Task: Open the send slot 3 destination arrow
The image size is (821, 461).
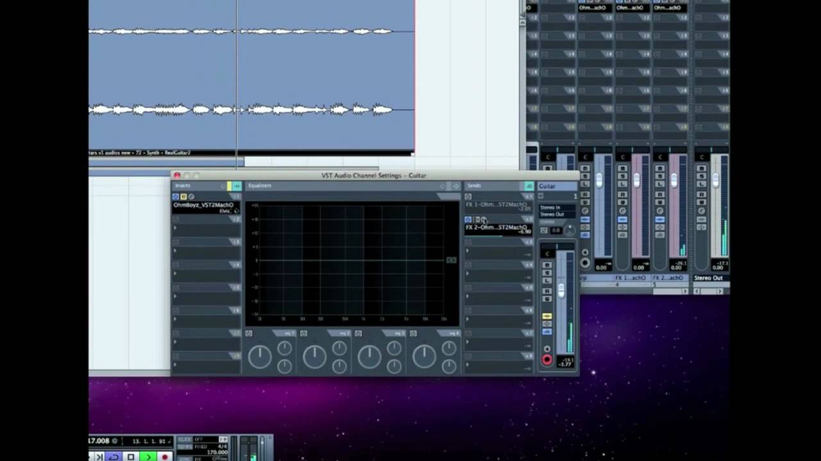Action: (468, 250)
